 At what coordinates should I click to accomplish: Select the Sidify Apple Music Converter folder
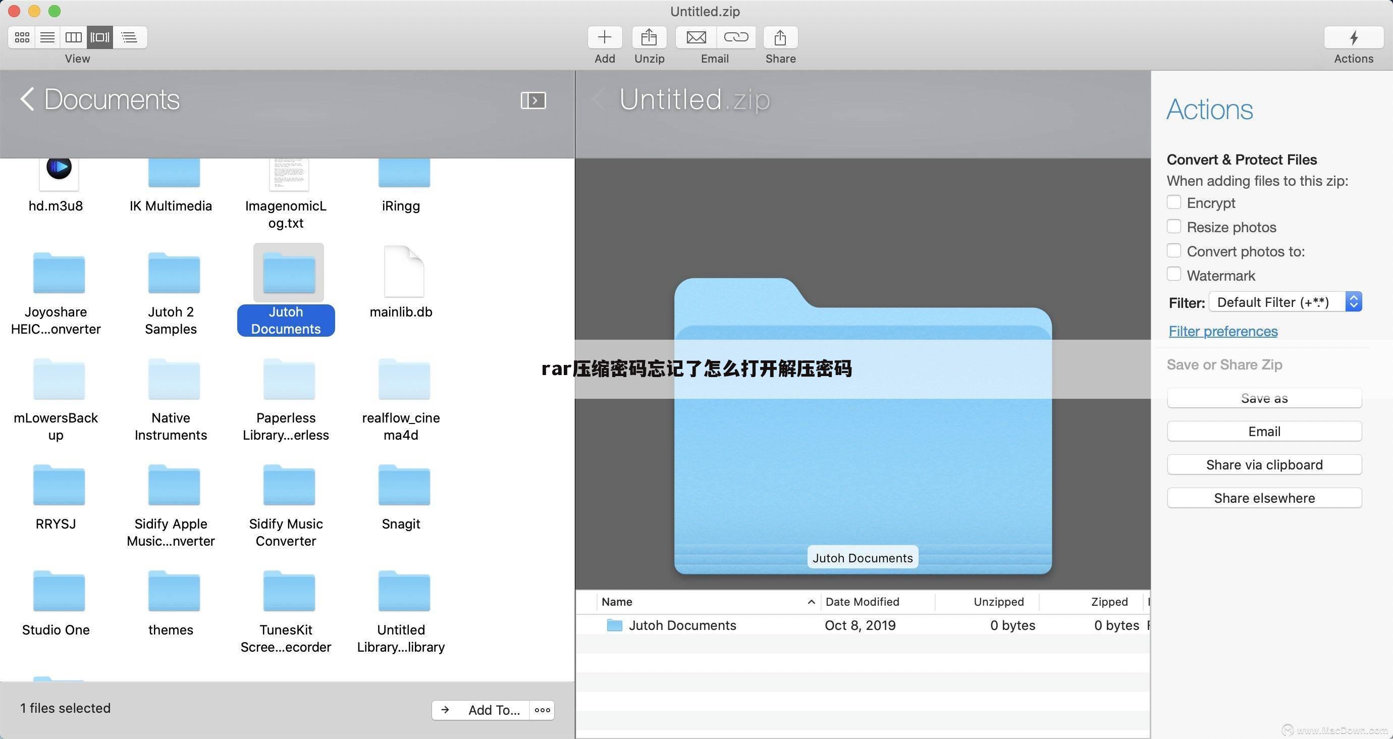coord(171,505)
